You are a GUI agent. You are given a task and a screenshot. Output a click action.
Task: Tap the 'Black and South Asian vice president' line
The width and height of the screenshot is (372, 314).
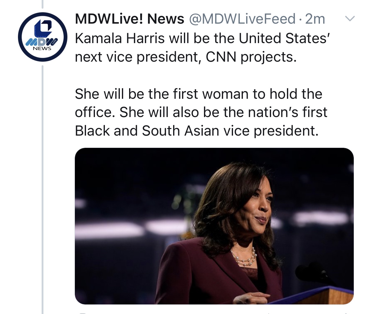pyautogui.click(x=196, y=131)
